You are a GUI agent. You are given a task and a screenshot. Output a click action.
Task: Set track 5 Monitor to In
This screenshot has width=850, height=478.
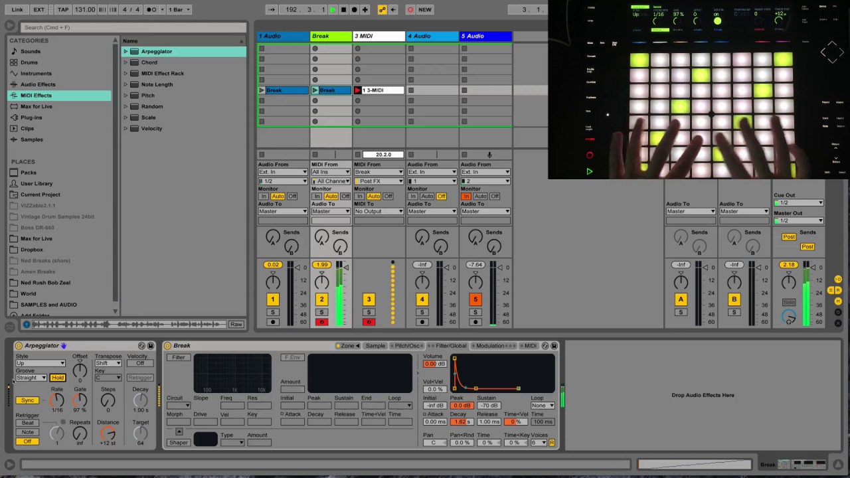(x=465, y=197)
